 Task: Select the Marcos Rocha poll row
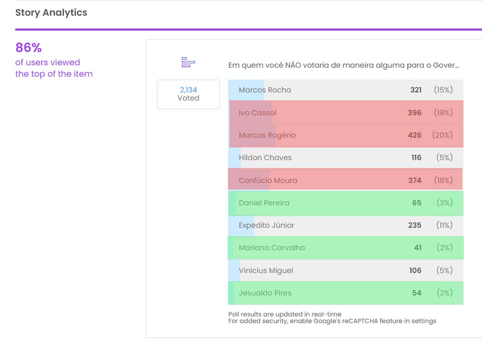[345, 90]
